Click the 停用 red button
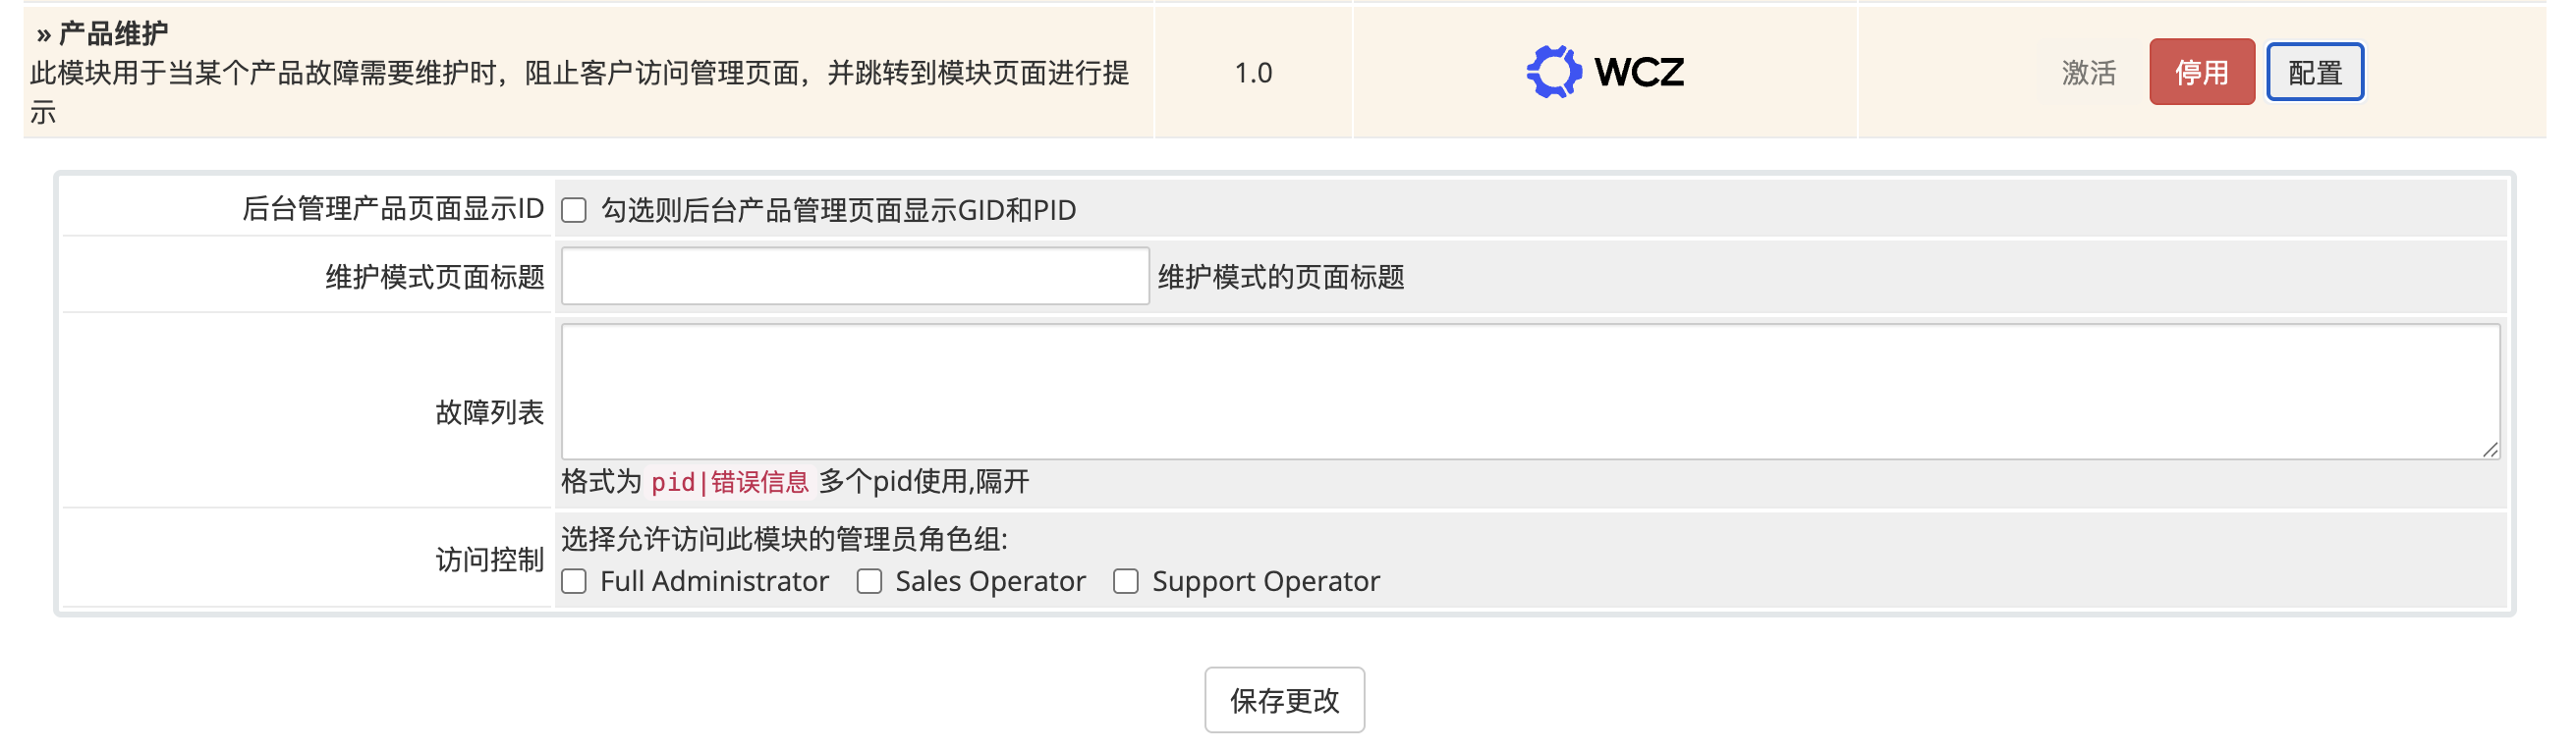The image size is (2576, 750). [2201, 72]
